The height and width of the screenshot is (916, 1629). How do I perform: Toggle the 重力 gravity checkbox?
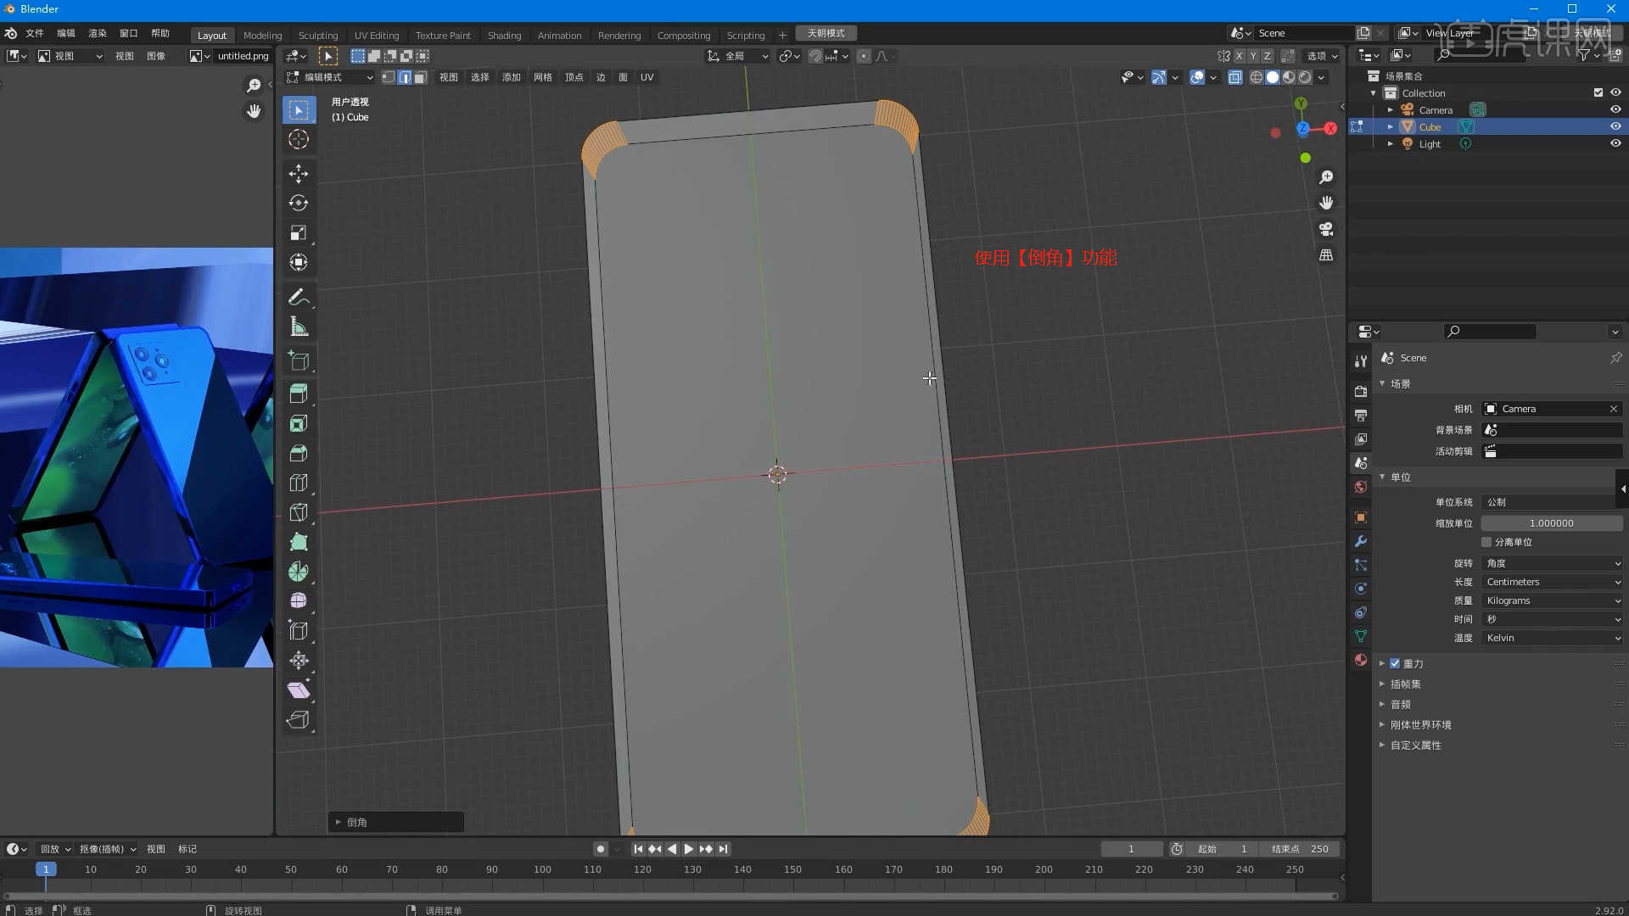1395,663
